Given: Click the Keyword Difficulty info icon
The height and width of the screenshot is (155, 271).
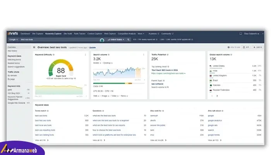Looking at the screenshot, I should (53, 55).
